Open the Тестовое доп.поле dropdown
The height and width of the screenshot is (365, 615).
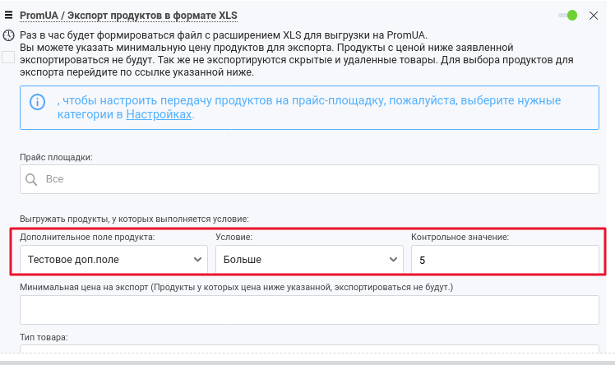coord(113,259)
